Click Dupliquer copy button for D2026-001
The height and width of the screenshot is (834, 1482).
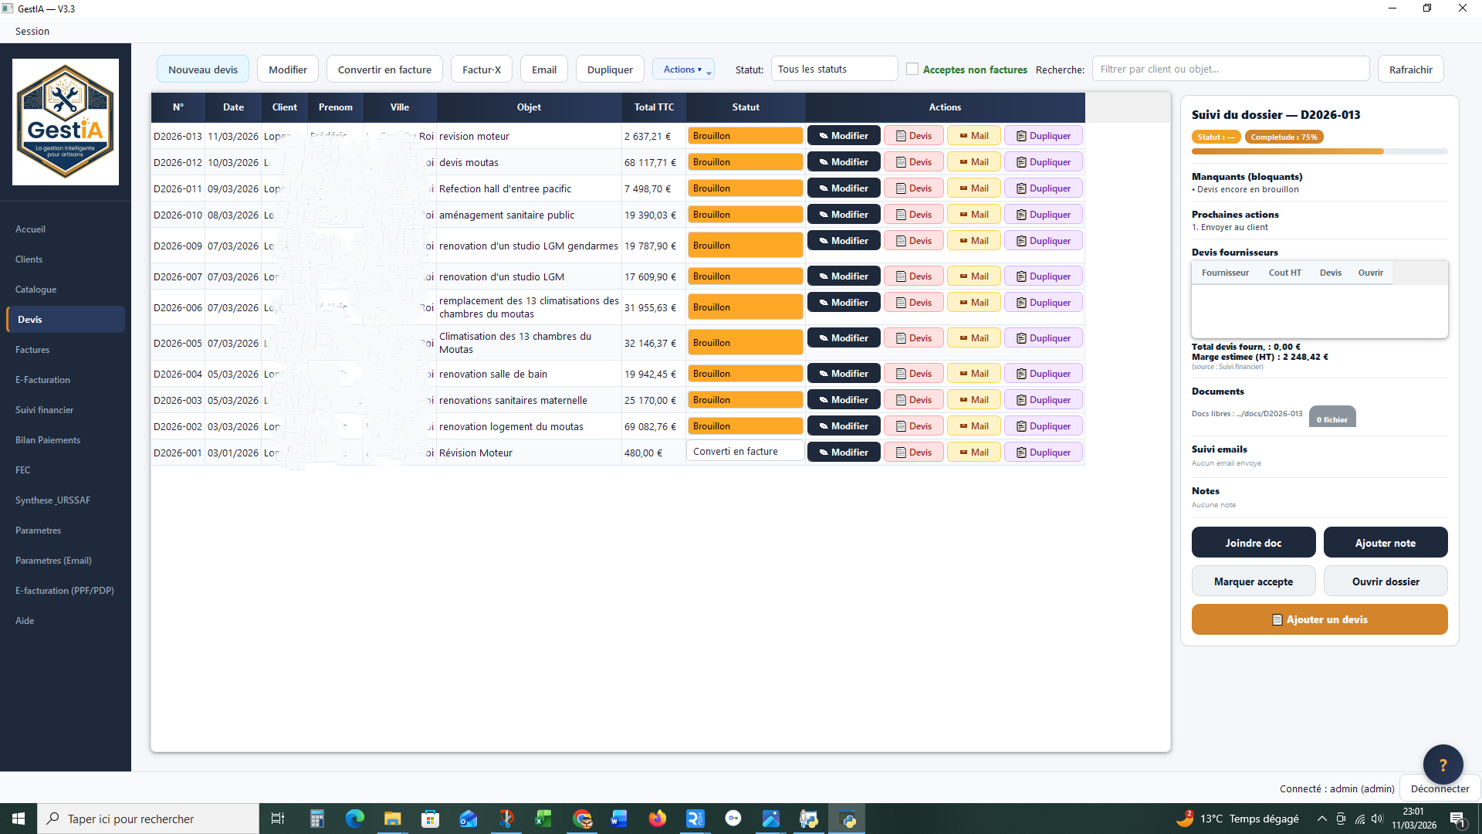click(x=1043, y=453)
